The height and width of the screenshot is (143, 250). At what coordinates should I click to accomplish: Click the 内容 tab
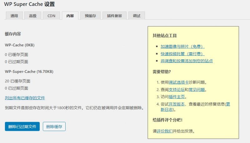pyautogui.click(x=70, y=16)
